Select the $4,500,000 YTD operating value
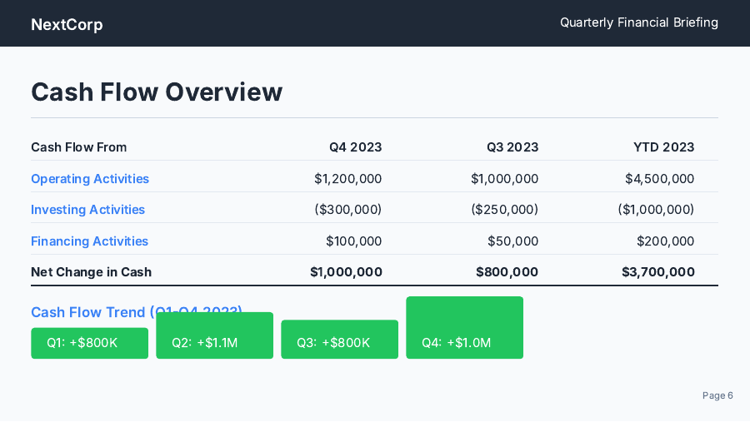750x422 pixels. pos(659,179)
